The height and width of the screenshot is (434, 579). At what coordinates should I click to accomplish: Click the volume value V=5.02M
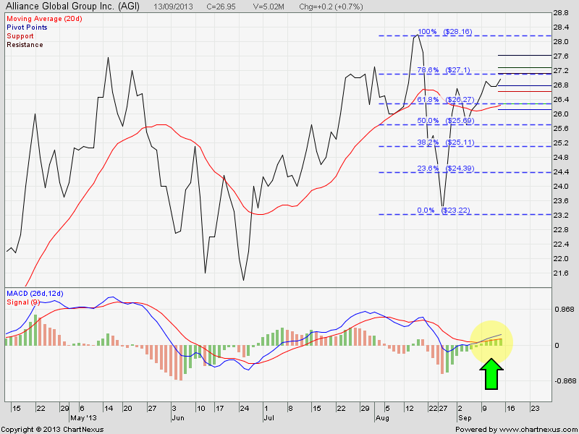[269, 7]
